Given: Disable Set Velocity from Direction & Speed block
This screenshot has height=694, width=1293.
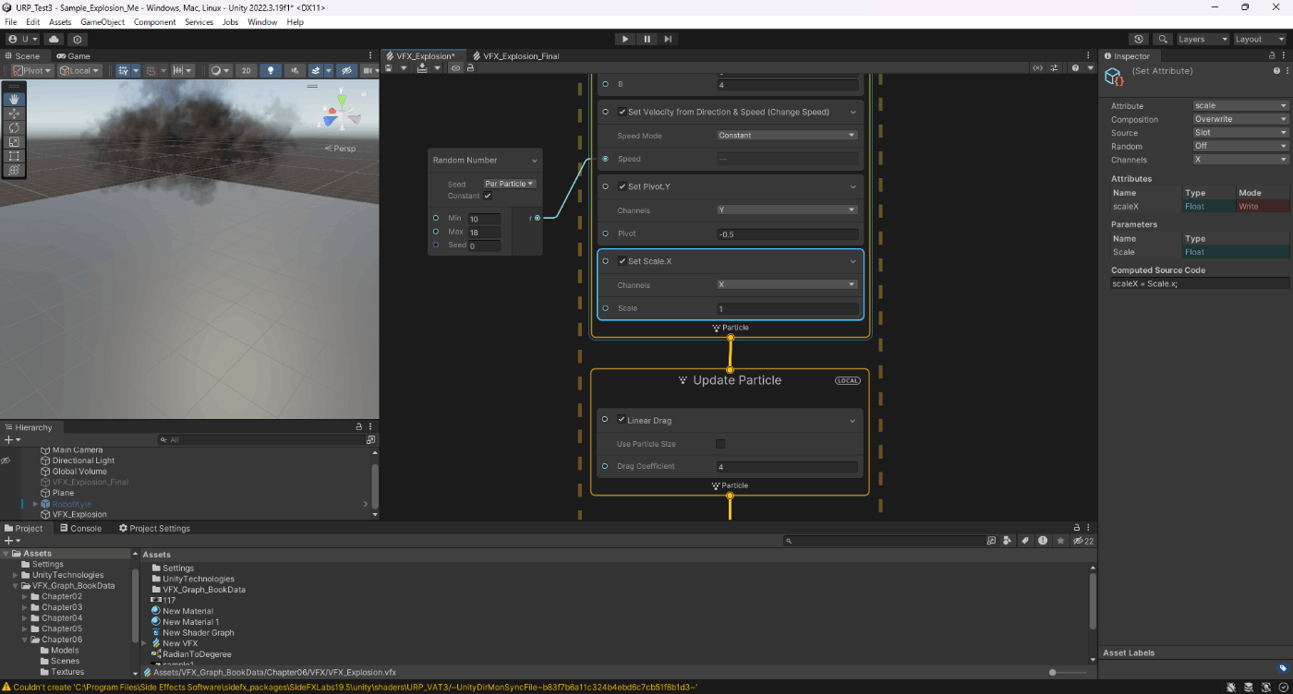Looking at the screenshot, I should tap(622, 112).
